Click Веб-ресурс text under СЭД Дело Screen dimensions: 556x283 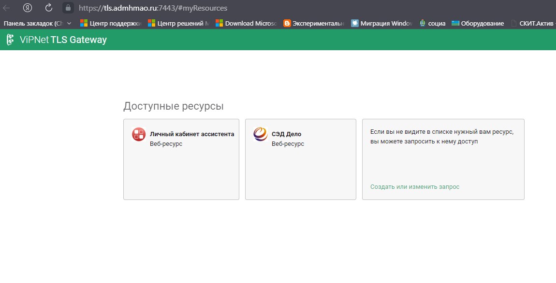(288, 144)
